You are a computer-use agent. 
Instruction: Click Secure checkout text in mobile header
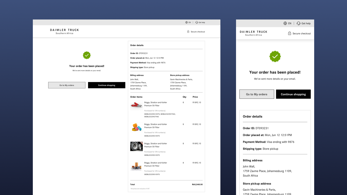point(302,34)
